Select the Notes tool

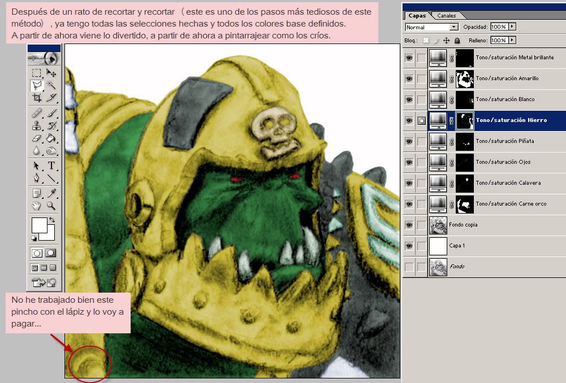[x=36, y=193]
